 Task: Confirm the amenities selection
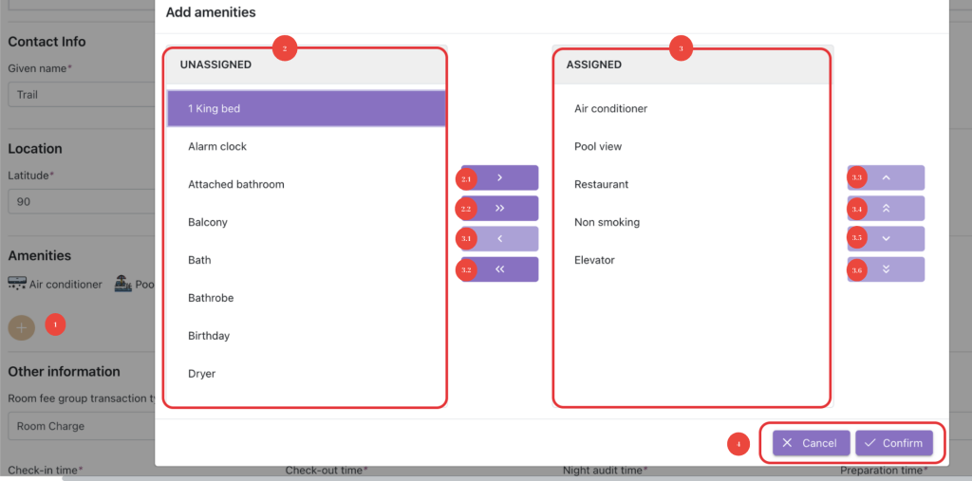(893, 443)
